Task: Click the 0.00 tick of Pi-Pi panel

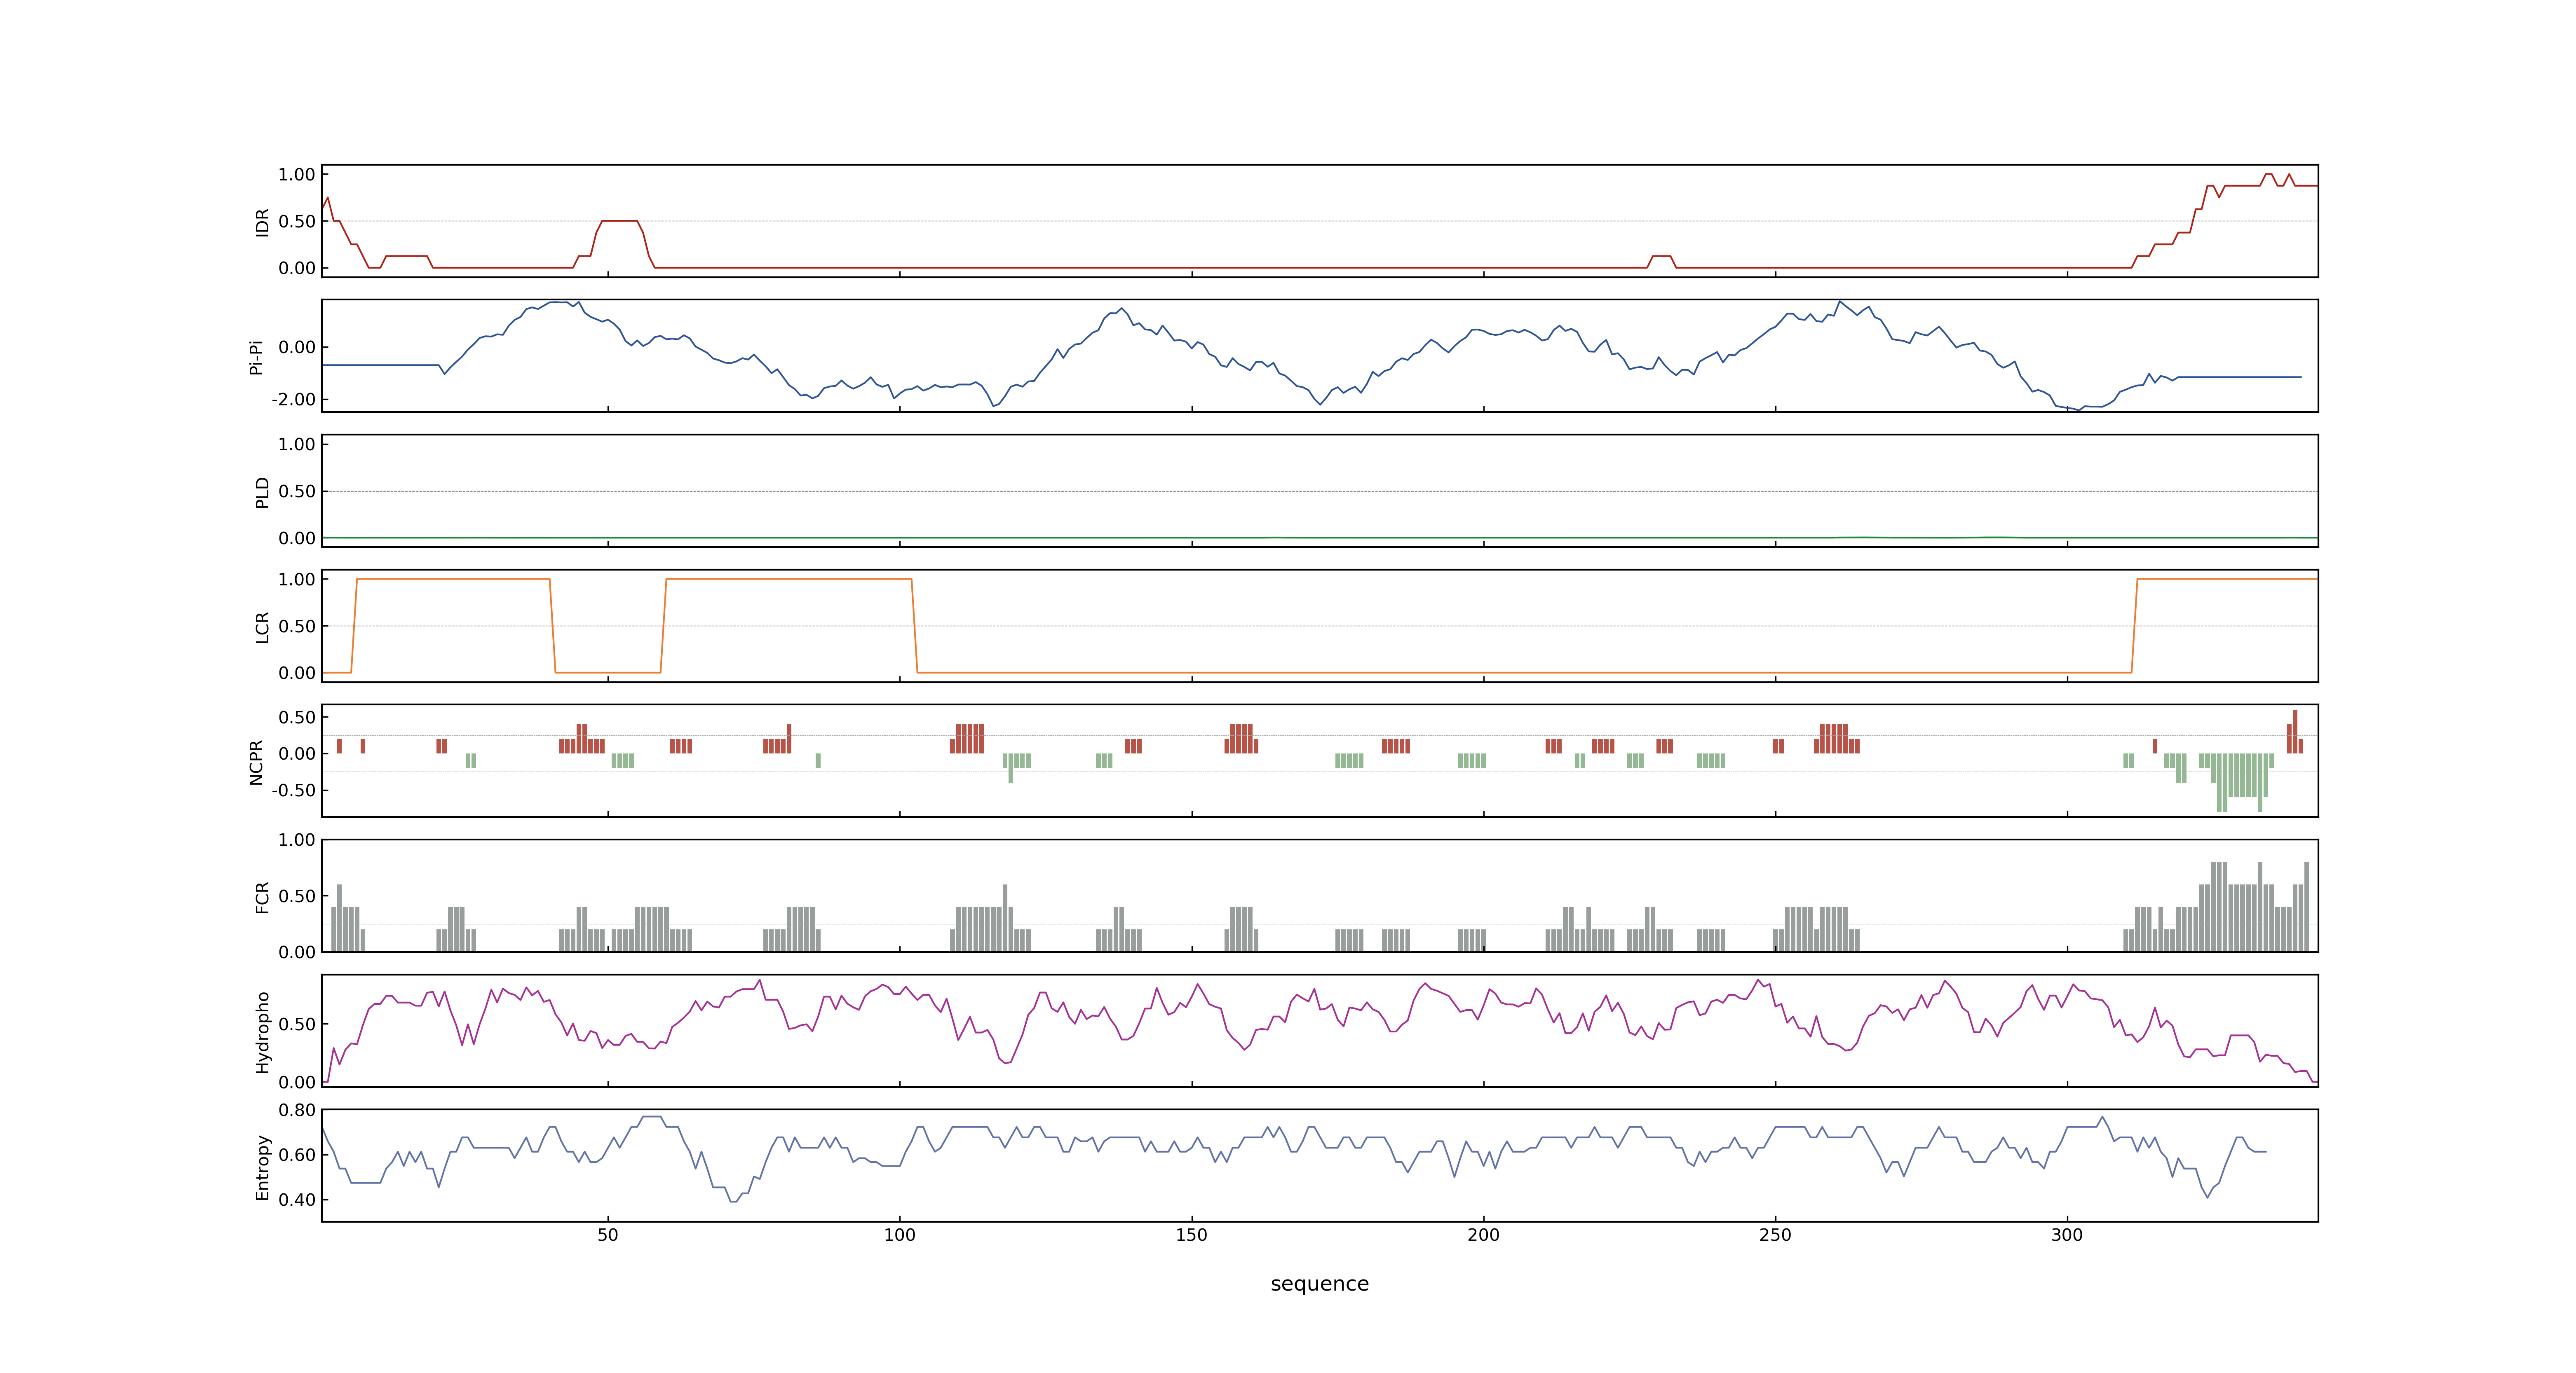Action: coord(297,348)
